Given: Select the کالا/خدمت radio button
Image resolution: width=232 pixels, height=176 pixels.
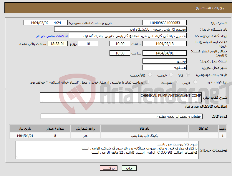Looking at the screenshot, I should [150, 75].
